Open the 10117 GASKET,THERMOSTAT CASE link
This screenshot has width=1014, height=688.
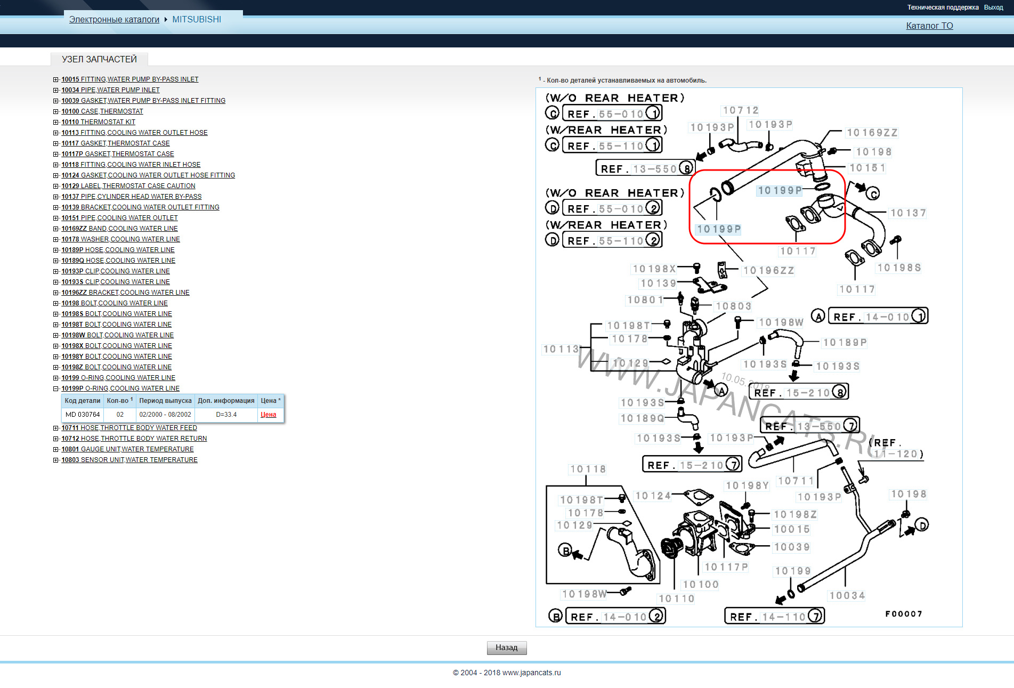[116, 143]
